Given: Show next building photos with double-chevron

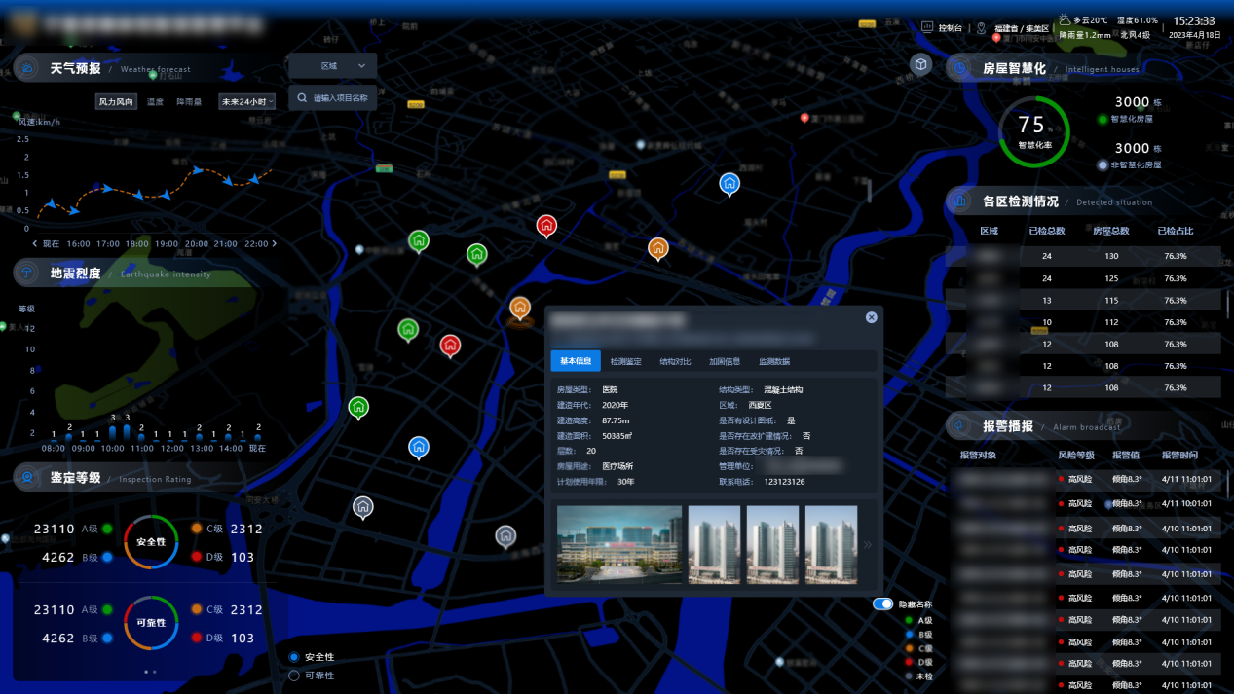Looking at the screenshot, I should point(867,545).
